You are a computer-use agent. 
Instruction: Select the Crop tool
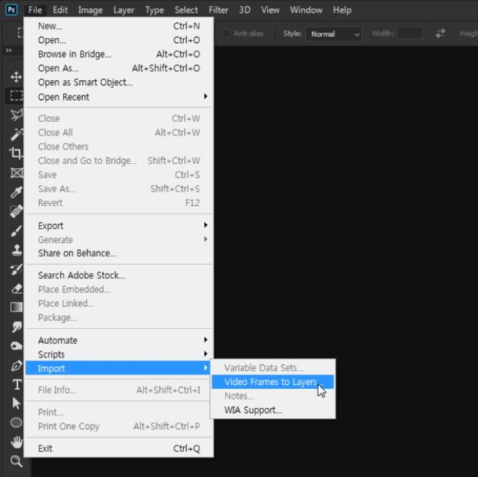click(16, 154)
